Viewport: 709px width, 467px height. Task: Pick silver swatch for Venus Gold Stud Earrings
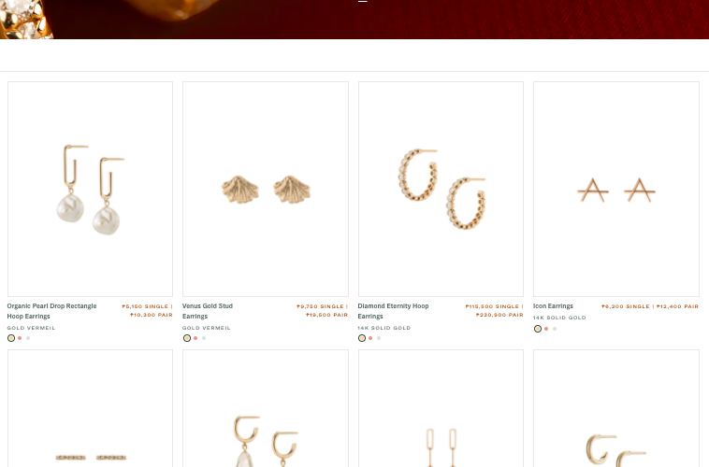click(x=204, y=338)
